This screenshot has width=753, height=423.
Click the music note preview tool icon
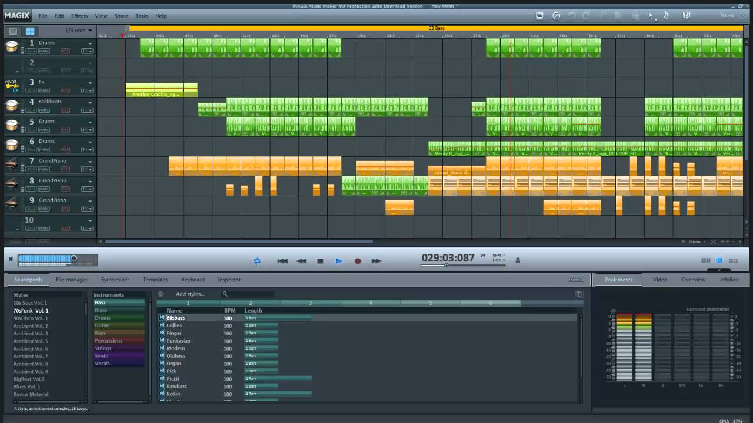point(667,16)
